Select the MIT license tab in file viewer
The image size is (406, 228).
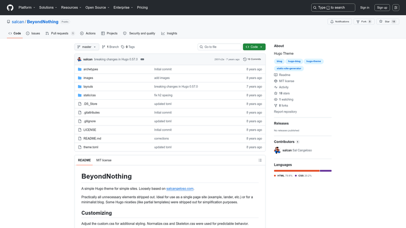pos(104,160)
